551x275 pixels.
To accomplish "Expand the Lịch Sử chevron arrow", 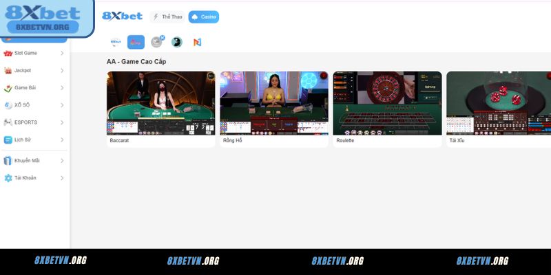I will click(x=62, y=140).
